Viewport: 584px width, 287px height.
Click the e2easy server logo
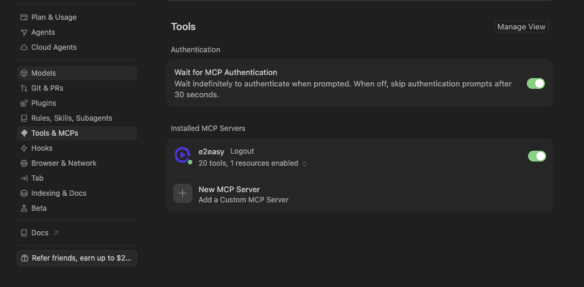click(182, 155)
